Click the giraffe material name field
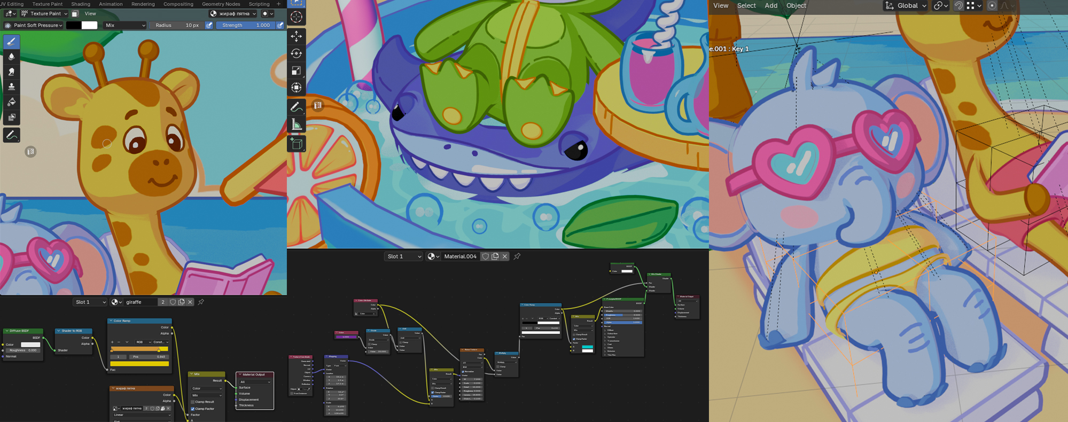 141,302
